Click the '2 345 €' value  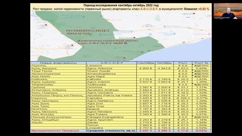pos(146,114)
